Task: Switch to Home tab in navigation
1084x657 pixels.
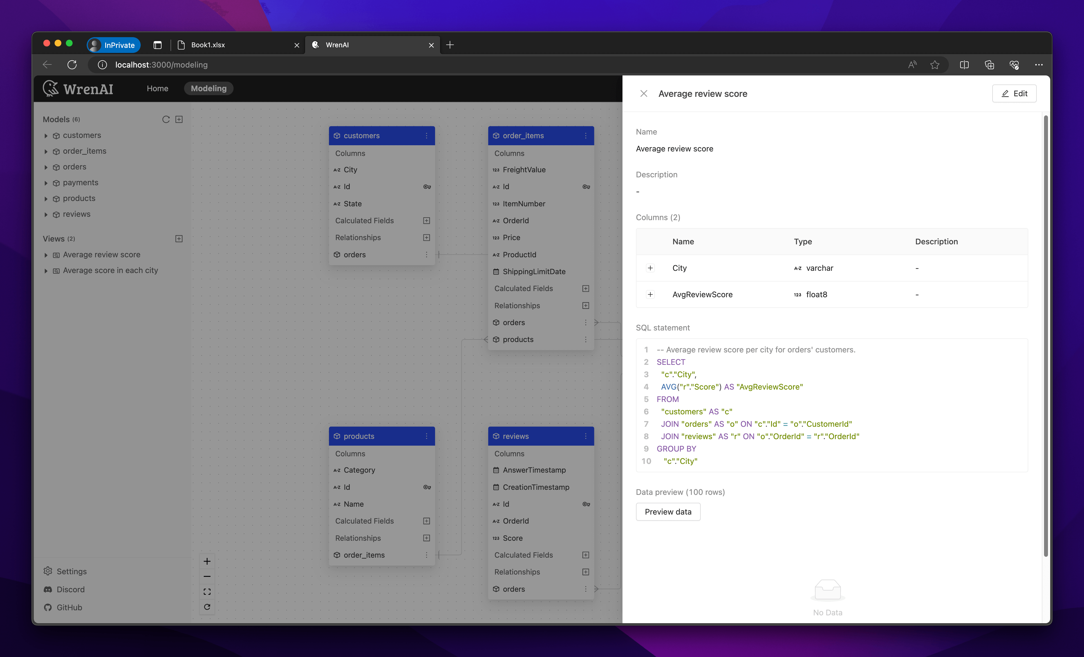Action: pos(157,88)
